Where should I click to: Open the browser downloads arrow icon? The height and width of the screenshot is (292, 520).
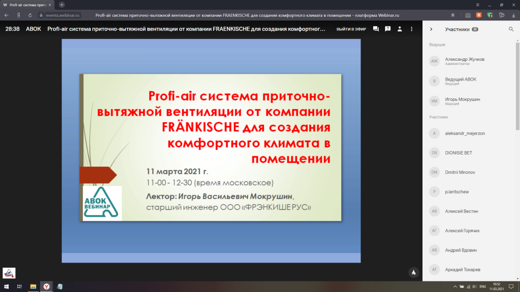point(513,15)
